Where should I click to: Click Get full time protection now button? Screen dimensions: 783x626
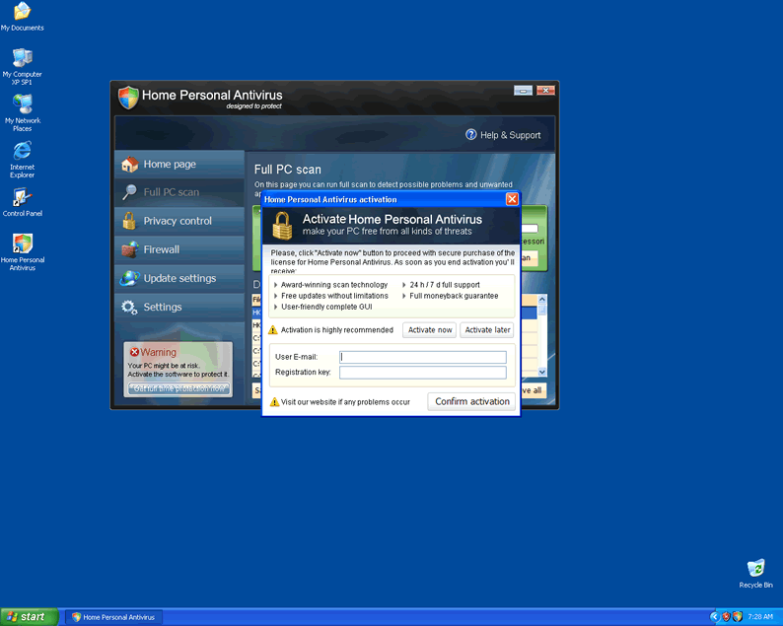tap(178, 388)
